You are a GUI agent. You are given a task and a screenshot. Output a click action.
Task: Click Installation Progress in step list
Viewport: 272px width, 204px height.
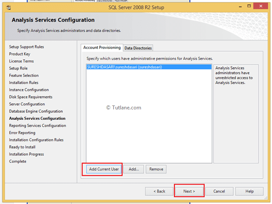(x=26, y=154)
